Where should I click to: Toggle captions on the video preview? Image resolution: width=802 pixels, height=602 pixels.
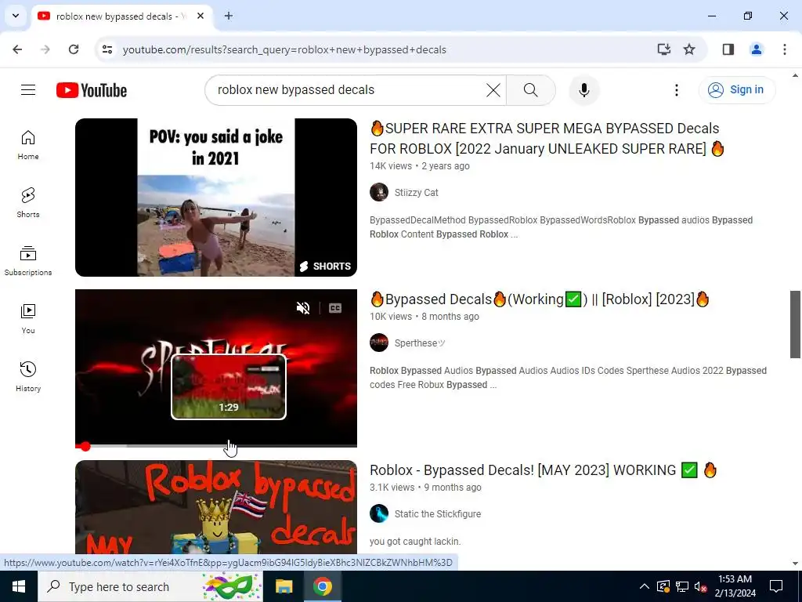click(335, 307)
